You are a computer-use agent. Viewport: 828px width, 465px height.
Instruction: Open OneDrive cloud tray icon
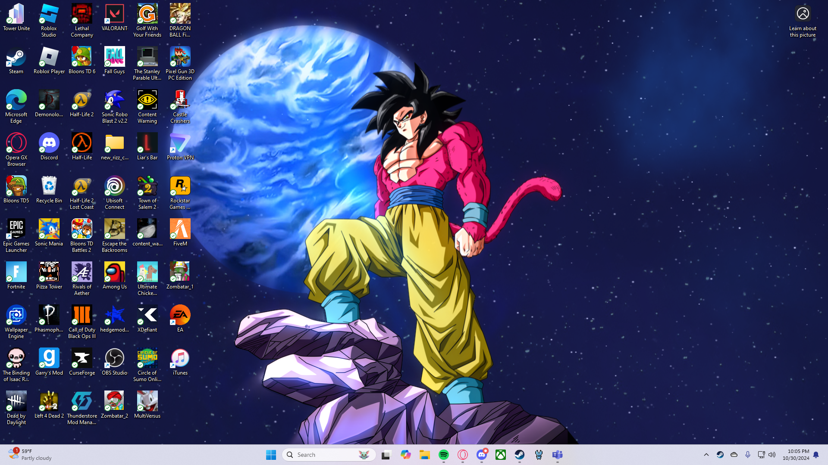click(734, 455)
